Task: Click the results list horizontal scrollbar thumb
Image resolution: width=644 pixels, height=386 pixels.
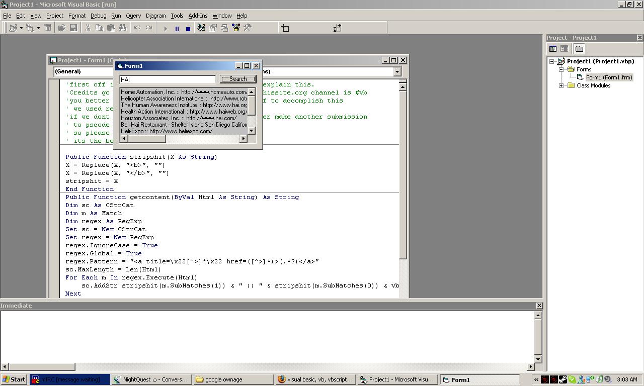Action: point(147,139)
